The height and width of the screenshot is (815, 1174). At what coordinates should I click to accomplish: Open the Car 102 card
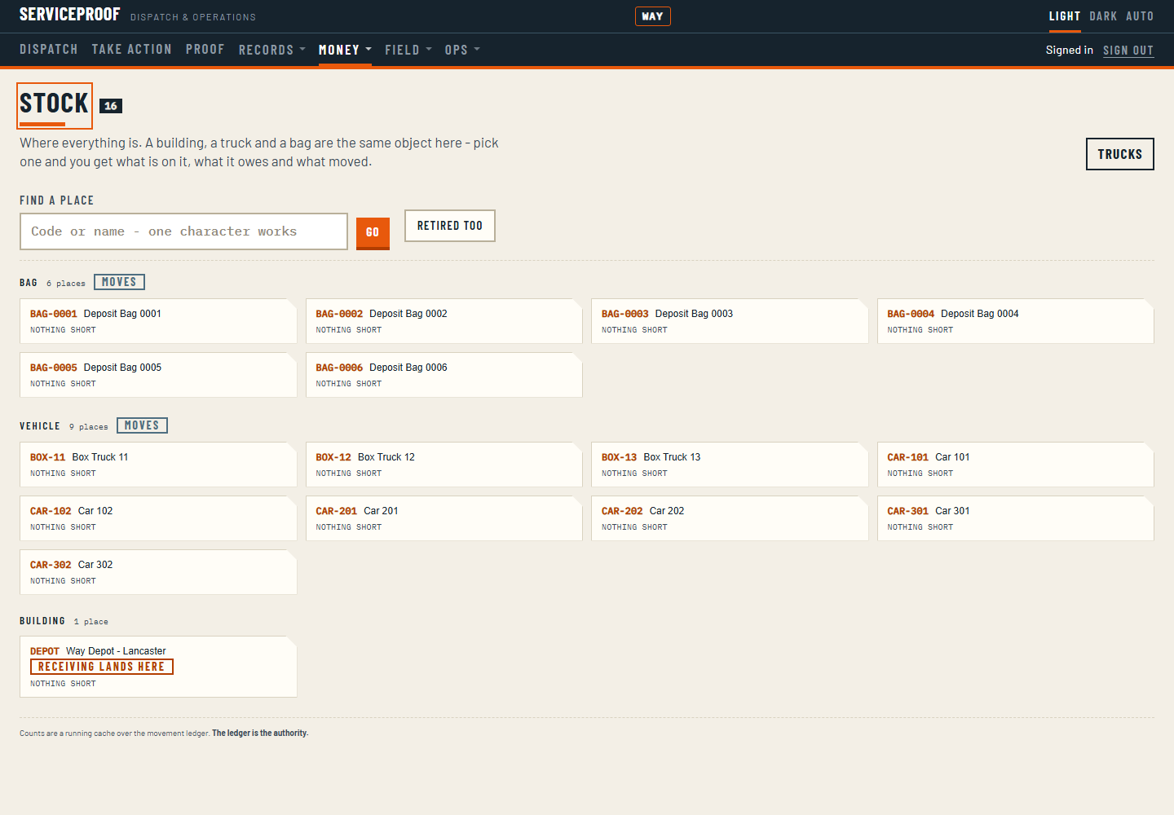tap(158, 518)
